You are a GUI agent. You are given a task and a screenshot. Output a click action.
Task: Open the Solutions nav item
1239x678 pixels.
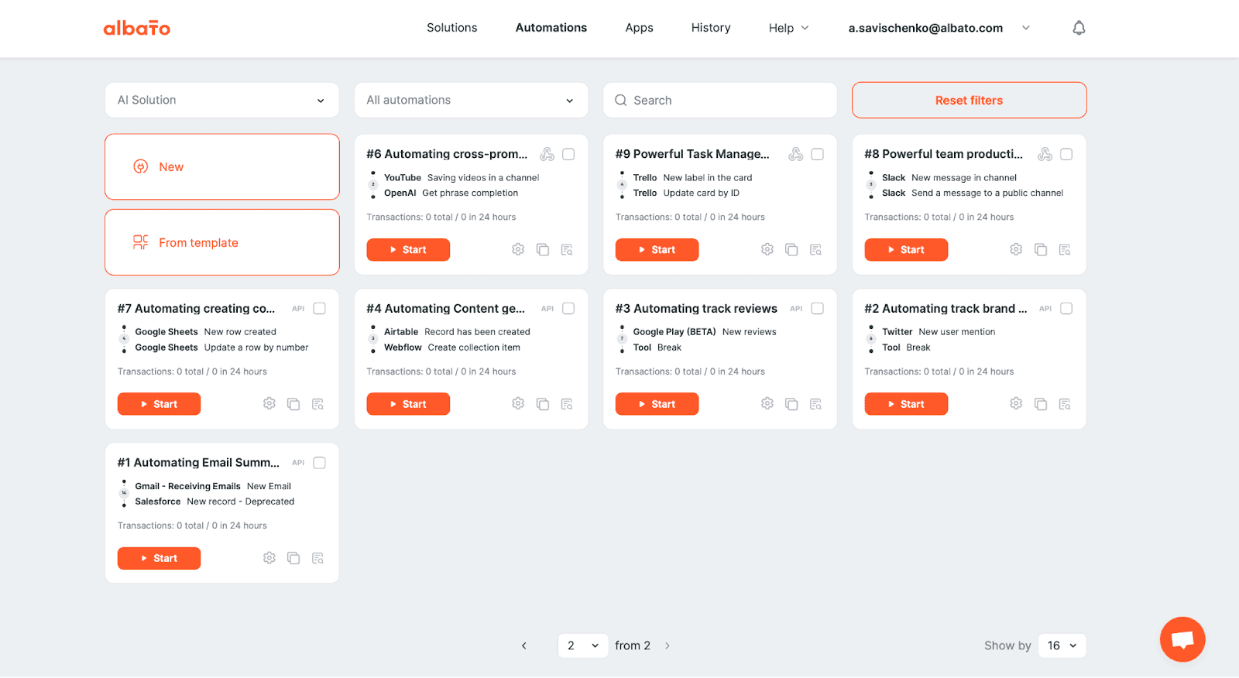[x=452, y=28]
